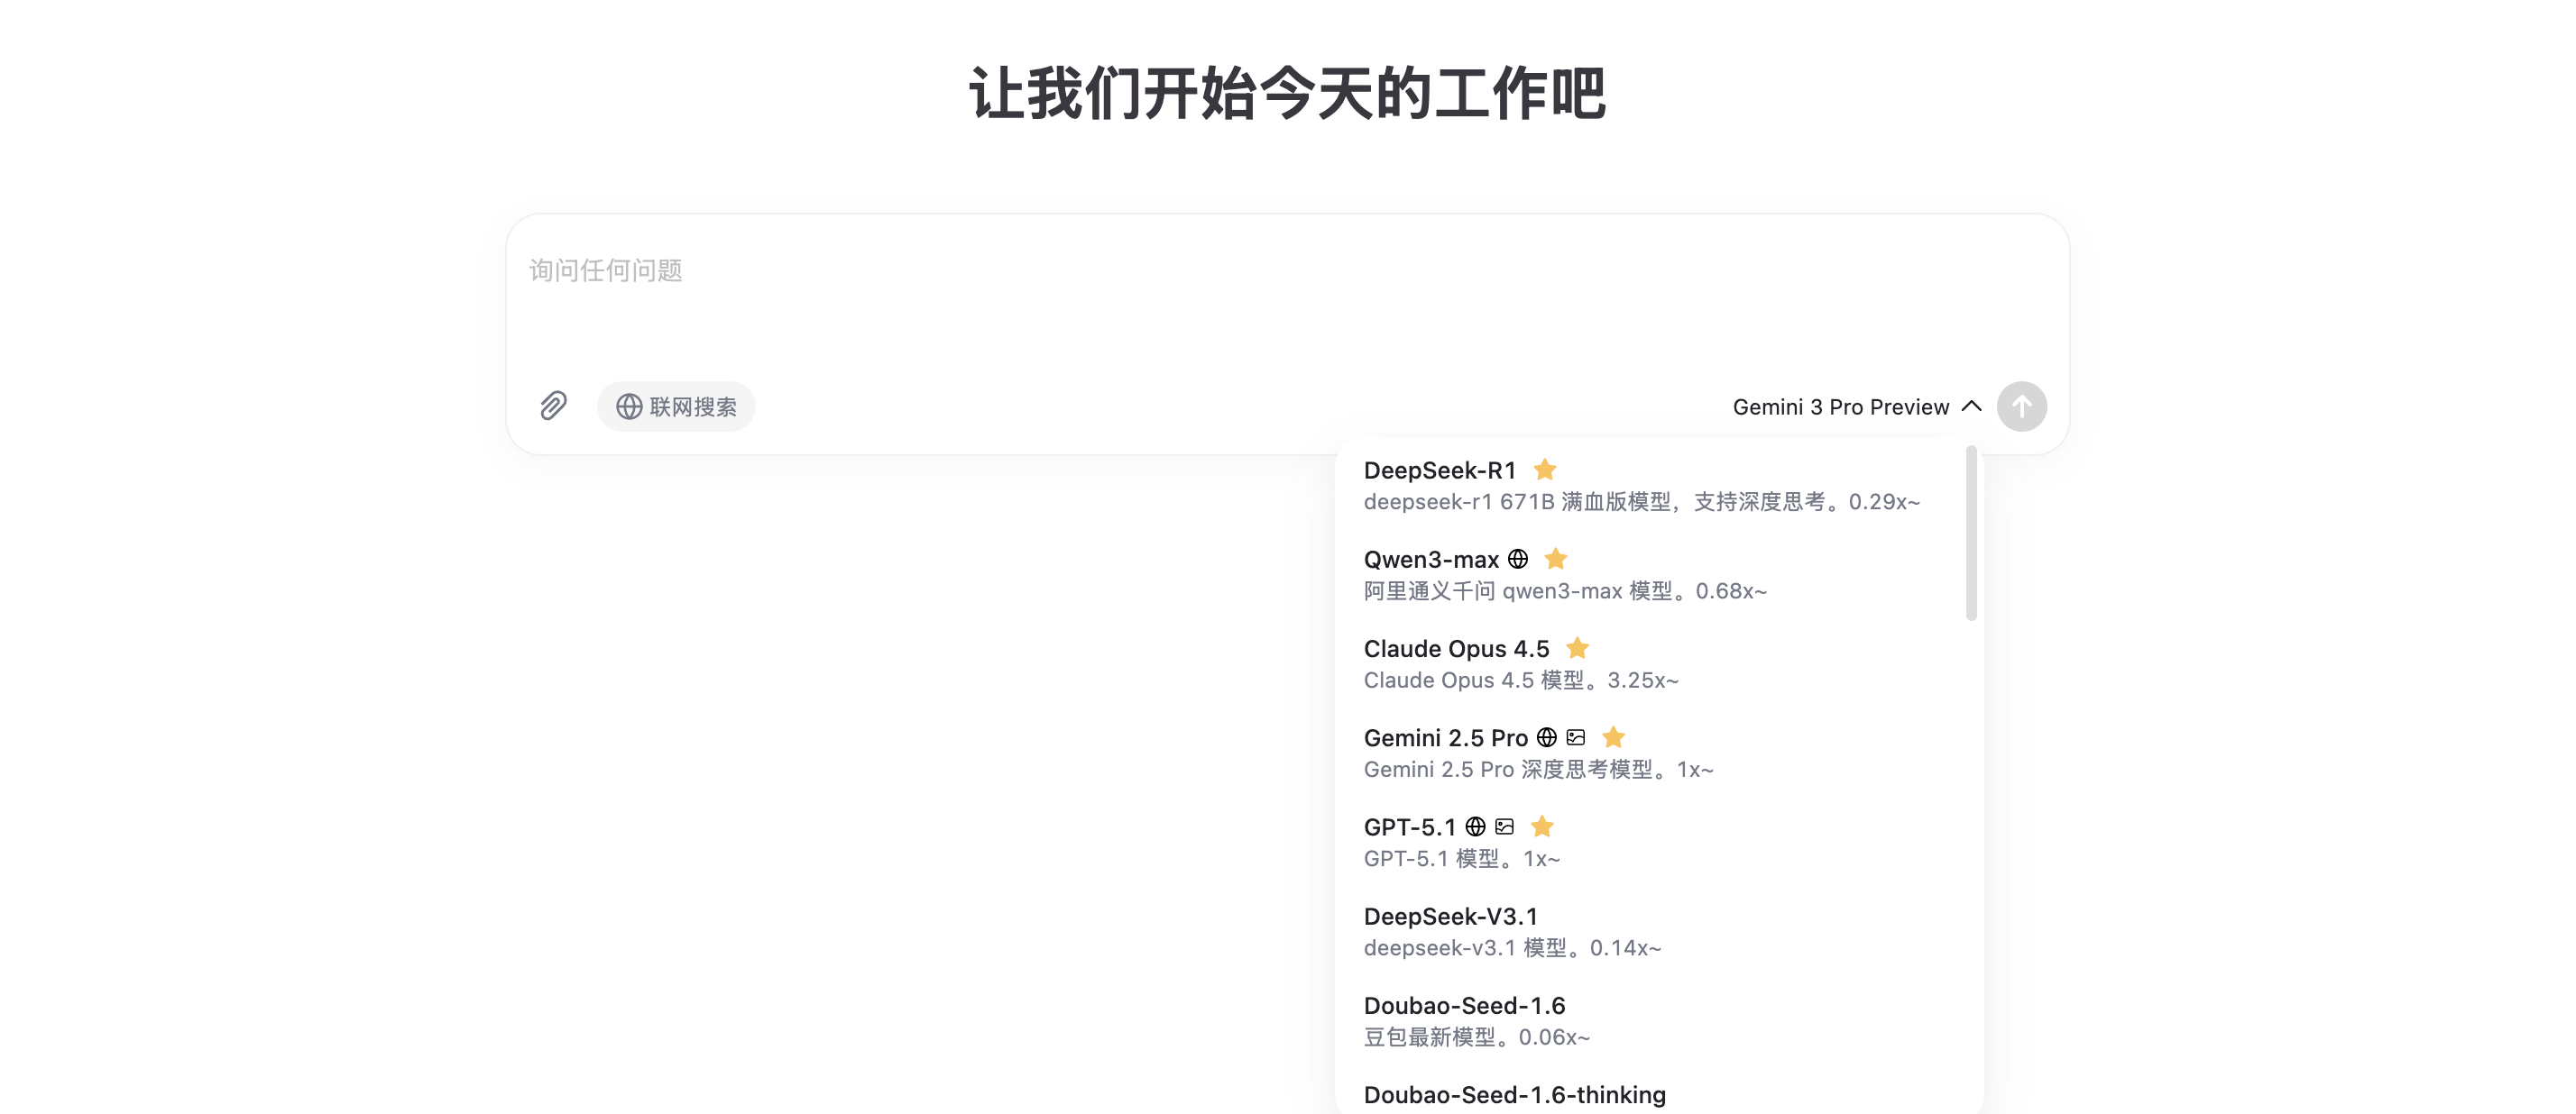
Task: Click the send arrow button
Action: (x=2021, y=406)
